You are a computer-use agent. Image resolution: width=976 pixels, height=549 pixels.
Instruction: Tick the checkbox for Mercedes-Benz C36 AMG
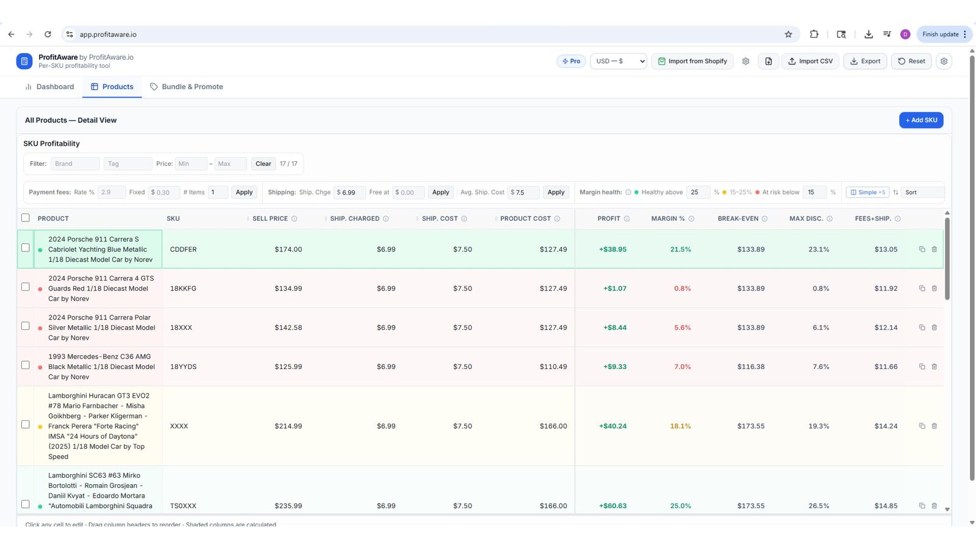25,365
